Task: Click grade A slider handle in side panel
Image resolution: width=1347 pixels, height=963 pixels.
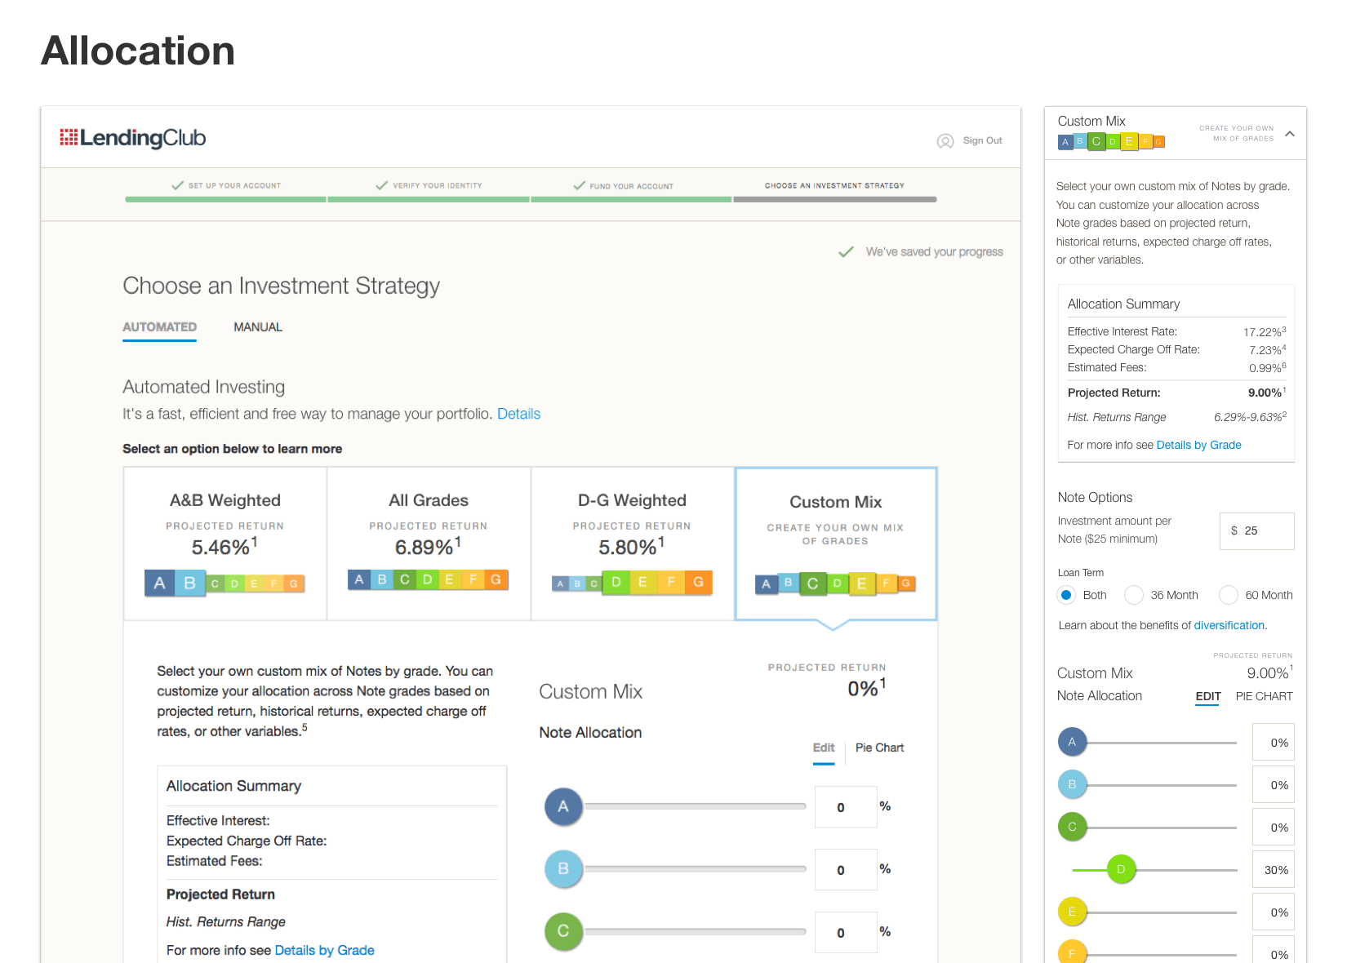Action: click(1072, 742)
